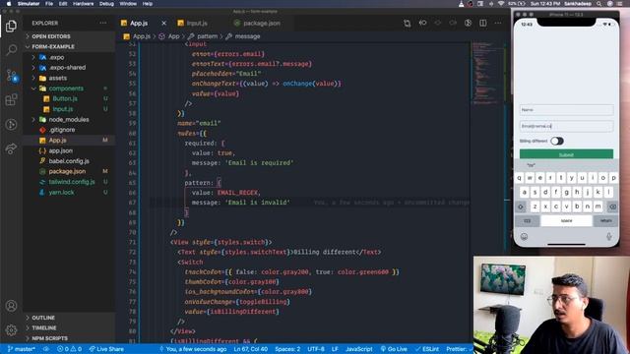This screenshot has width=630, height=354.
Task: Open Button.js in the explorer
Action: point(69,98)
